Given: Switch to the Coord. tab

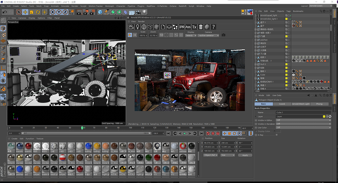Looking at the screenshot, I should coord(282,104).
